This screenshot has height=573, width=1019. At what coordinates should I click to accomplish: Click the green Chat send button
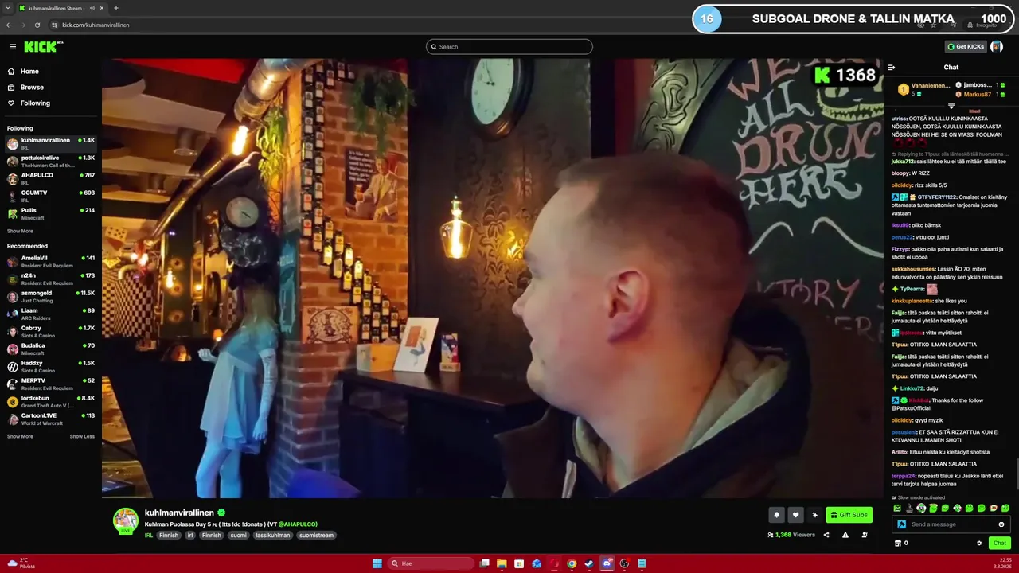tap(1000, 543)
